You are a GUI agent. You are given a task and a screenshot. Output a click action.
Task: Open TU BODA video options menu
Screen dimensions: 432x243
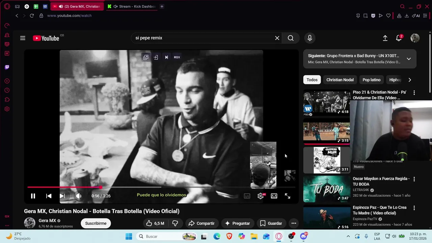[x=414, y=179]
